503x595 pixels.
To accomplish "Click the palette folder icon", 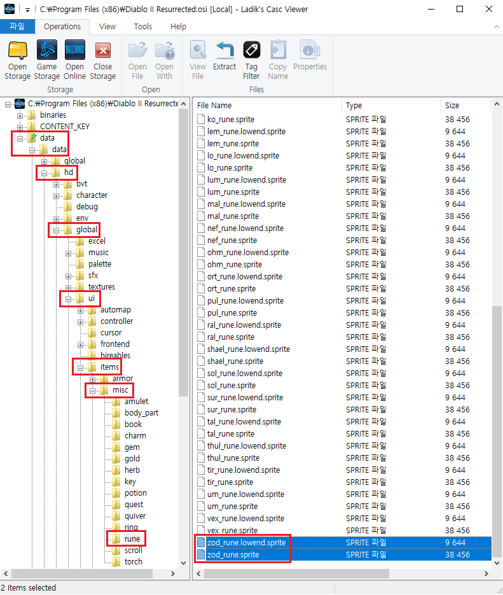I will pos(80,263).
